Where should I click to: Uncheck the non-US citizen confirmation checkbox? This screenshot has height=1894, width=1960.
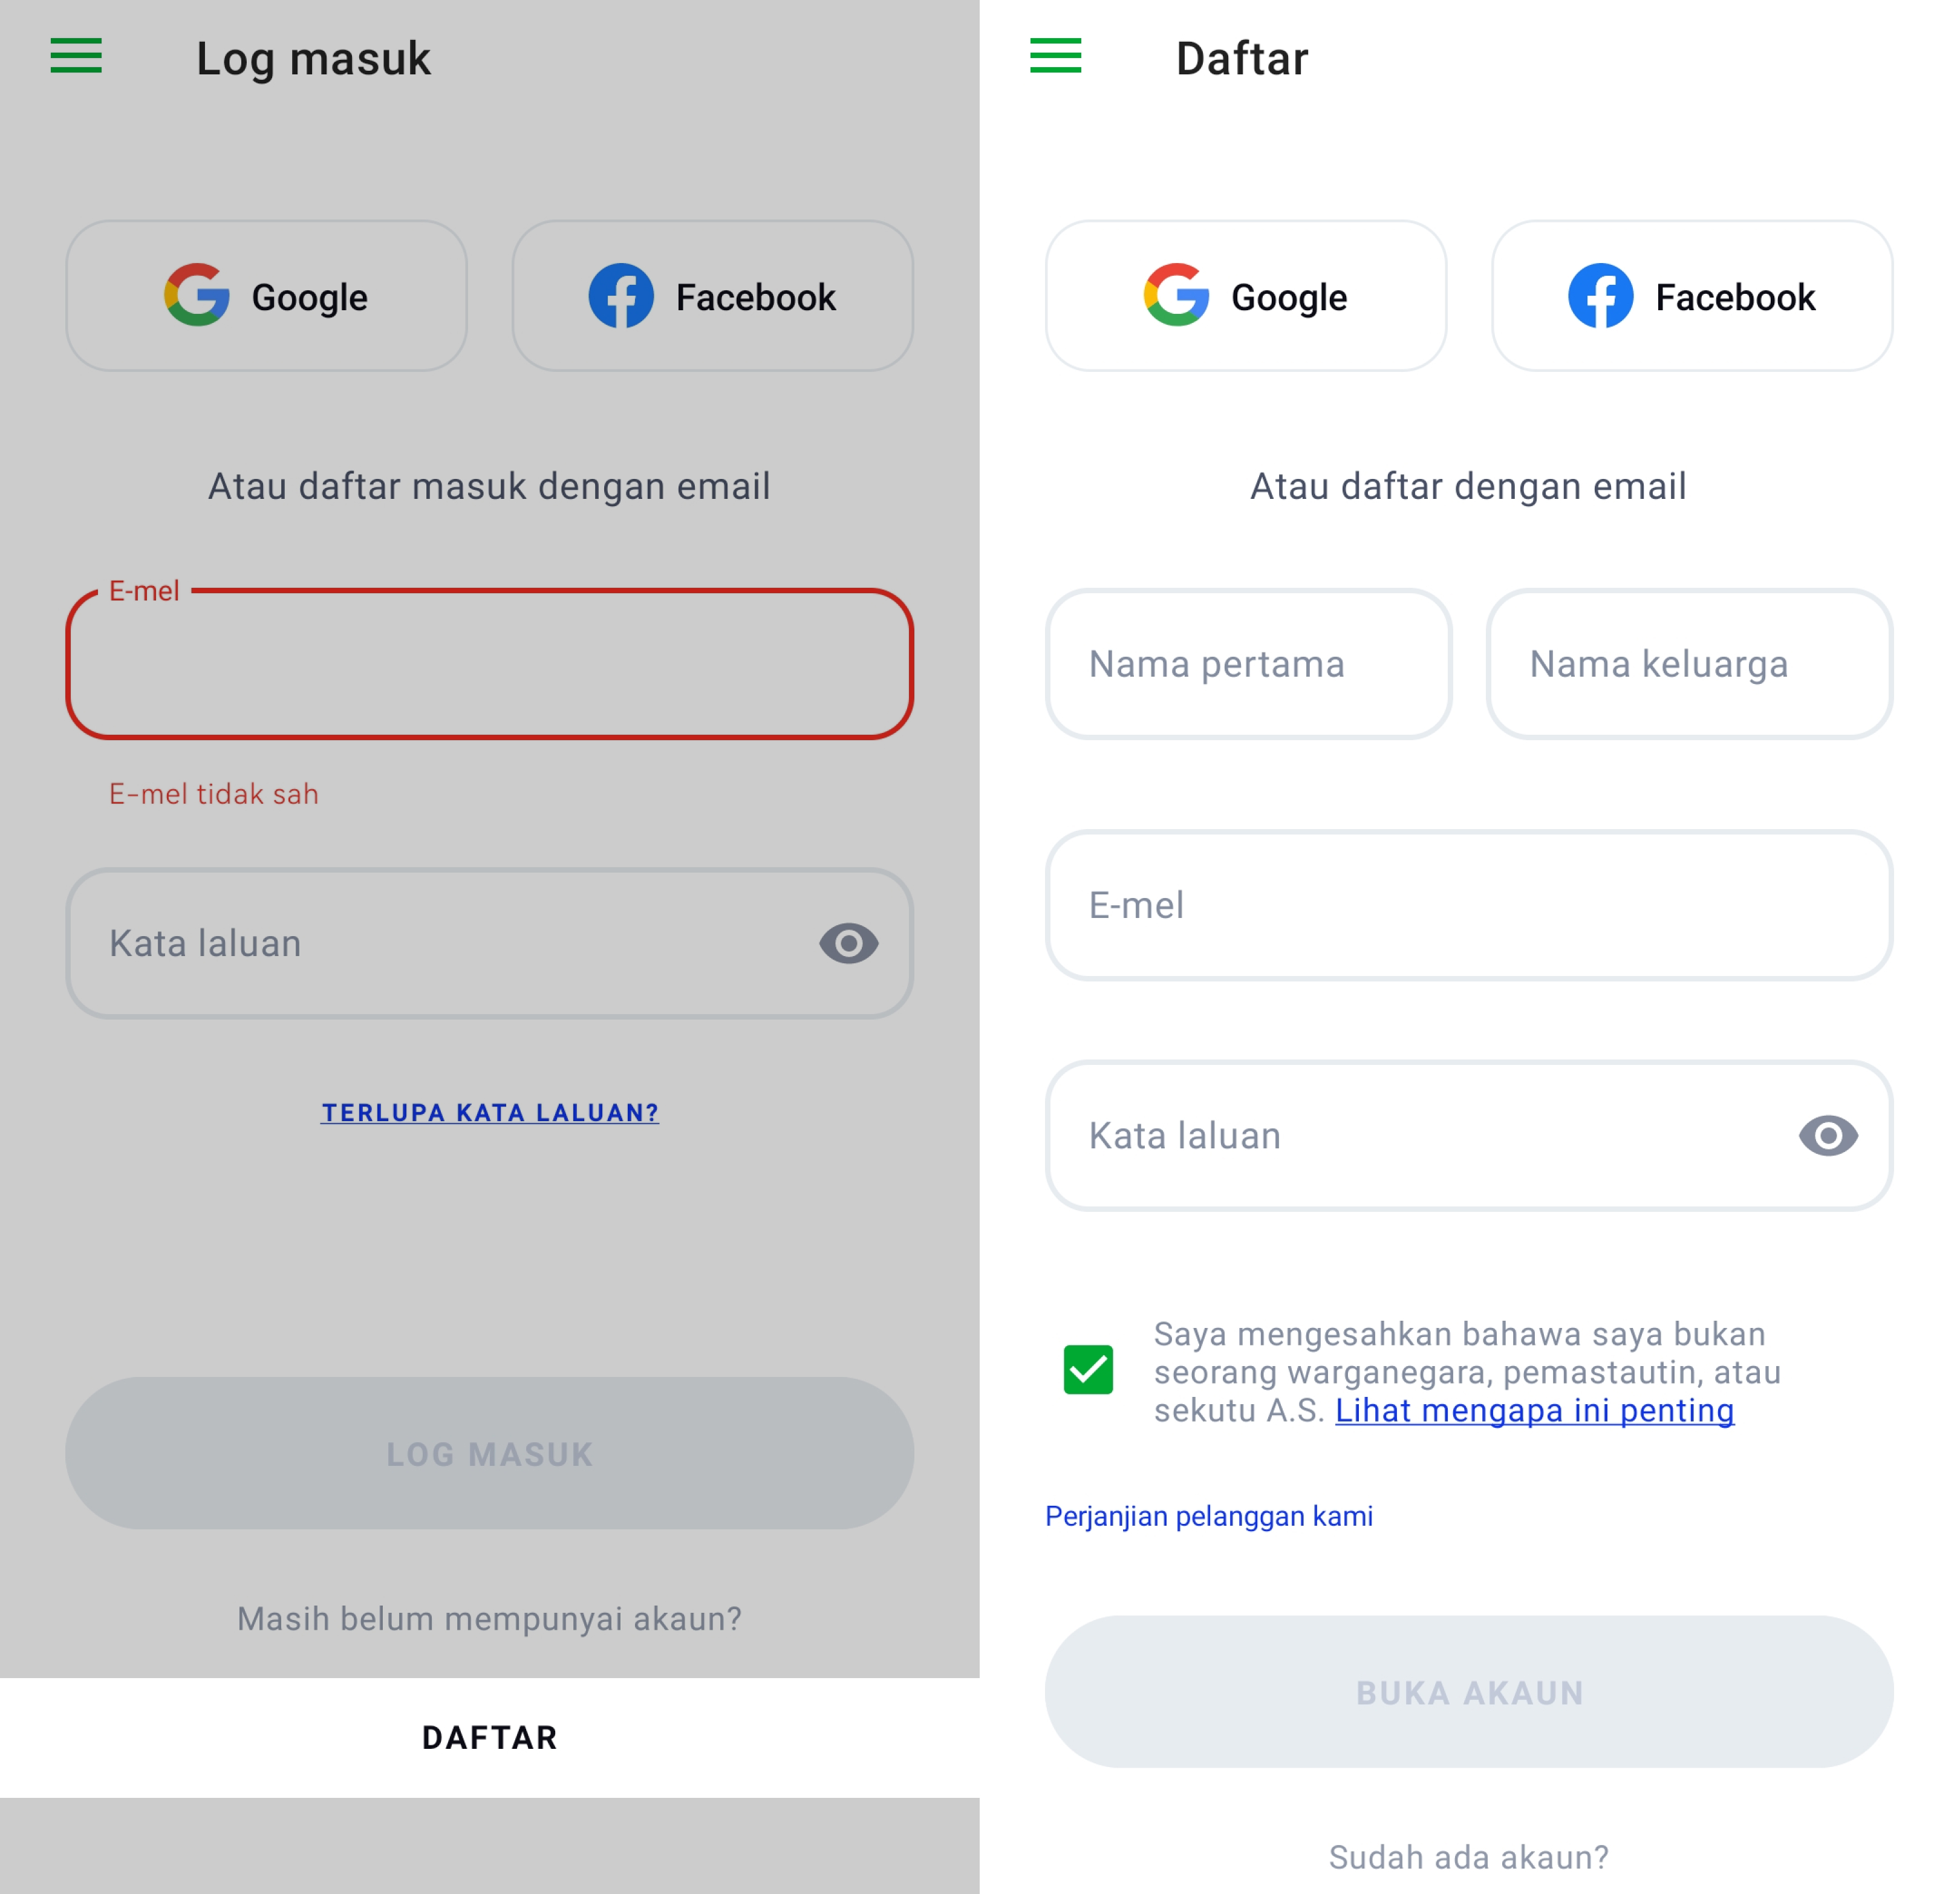tap(1088, 1369)
